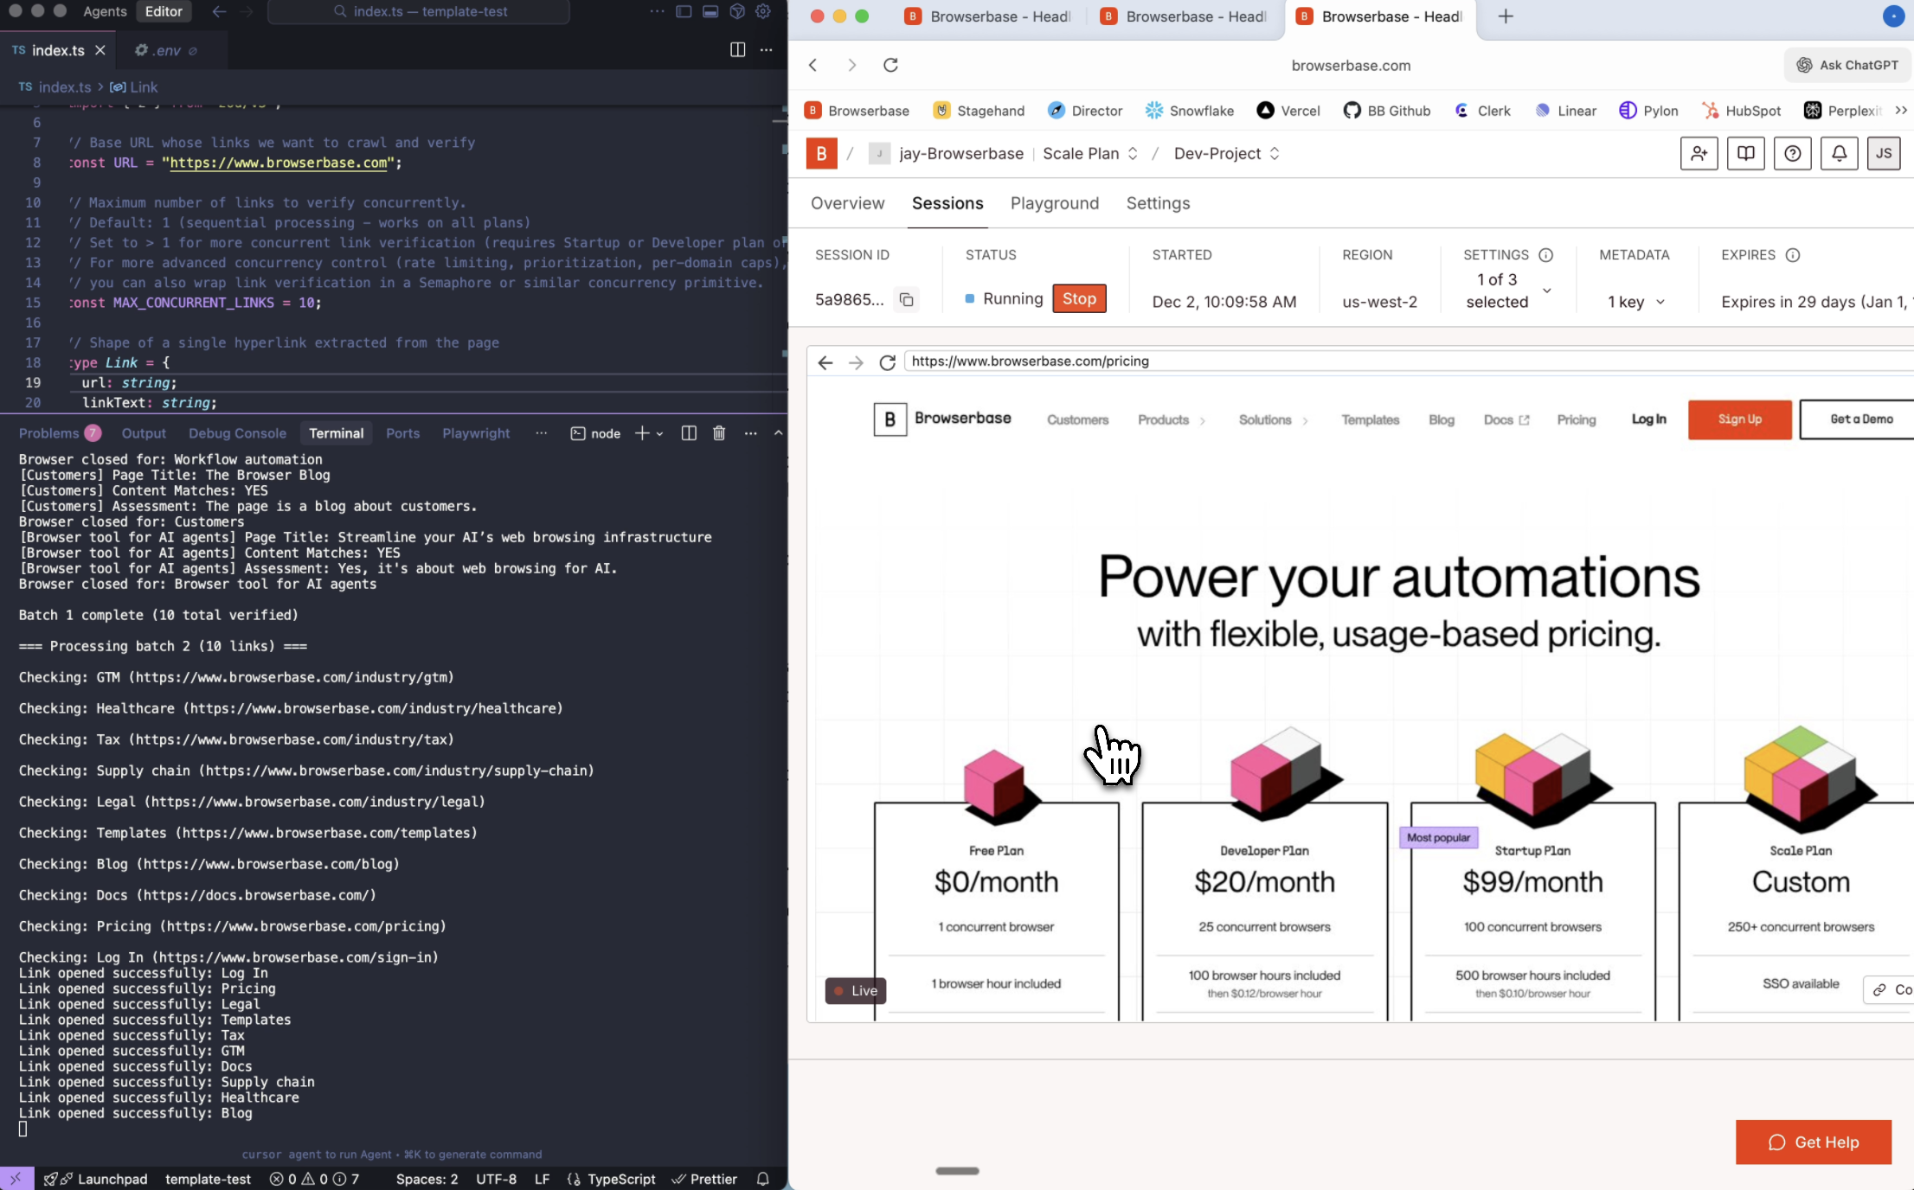Click Sign Up on the pricing page
The height and width of the screenshot is (1190, 1914).
pos(1739,419)
